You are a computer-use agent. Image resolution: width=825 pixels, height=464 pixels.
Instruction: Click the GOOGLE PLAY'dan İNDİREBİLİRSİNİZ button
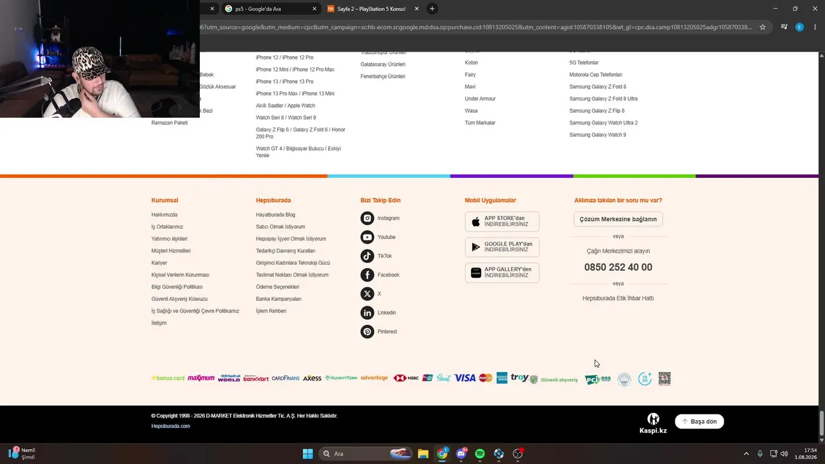coord(502,247)
